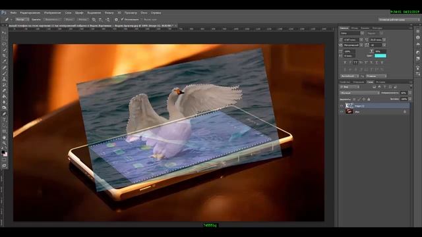Hide the top layer with eye icon
The height and width of the screenshot is (237, 422).
click(342, 106)
